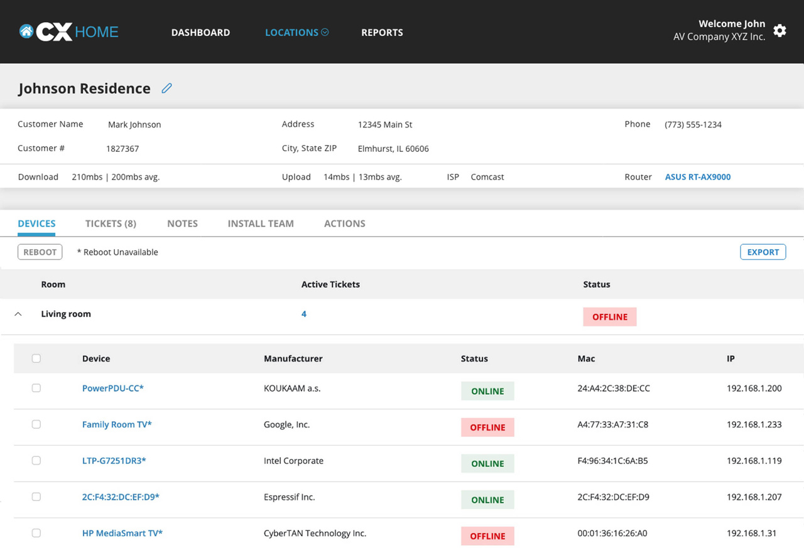Open the Locations dropdown menu

pos(296,33)
